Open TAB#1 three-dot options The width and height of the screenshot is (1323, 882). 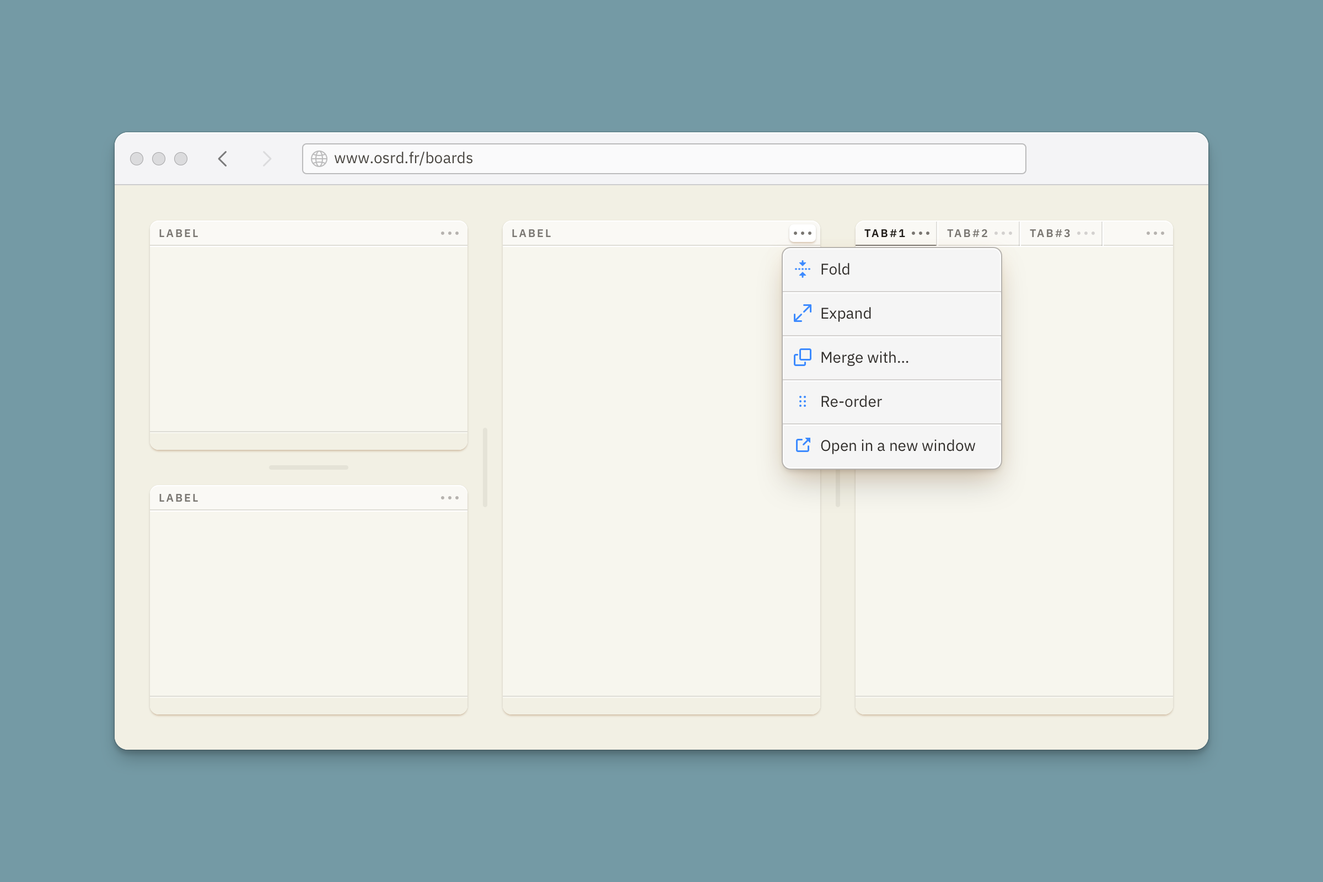[x=920, y=233]
